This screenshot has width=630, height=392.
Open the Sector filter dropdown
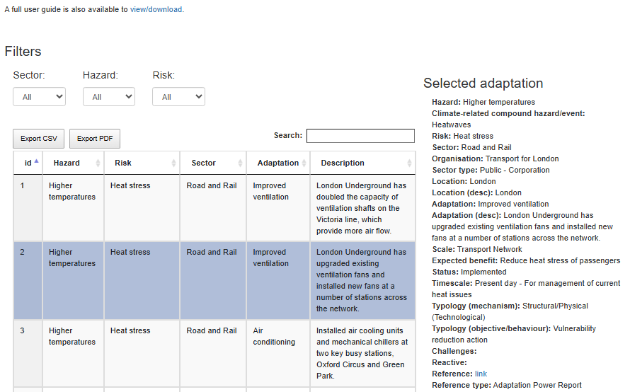tap(39, 97)
